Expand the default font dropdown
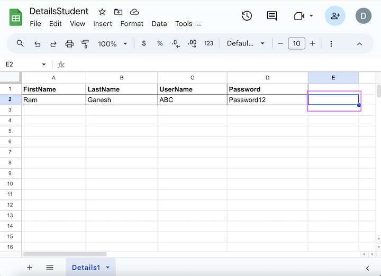 tap(246, 43)
